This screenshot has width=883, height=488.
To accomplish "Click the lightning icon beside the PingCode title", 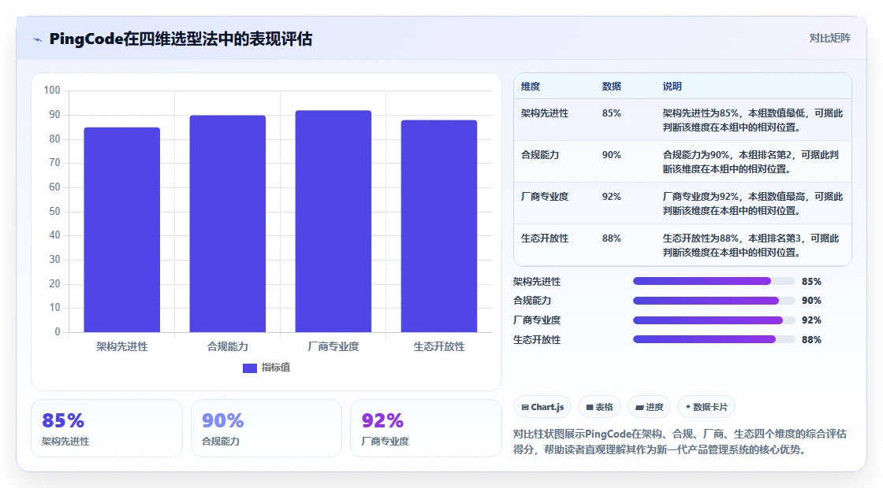I will pos(37,39).
